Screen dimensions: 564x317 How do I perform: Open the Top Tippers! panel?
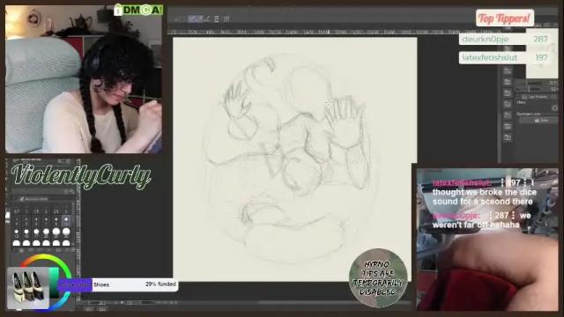coord(505,18)
